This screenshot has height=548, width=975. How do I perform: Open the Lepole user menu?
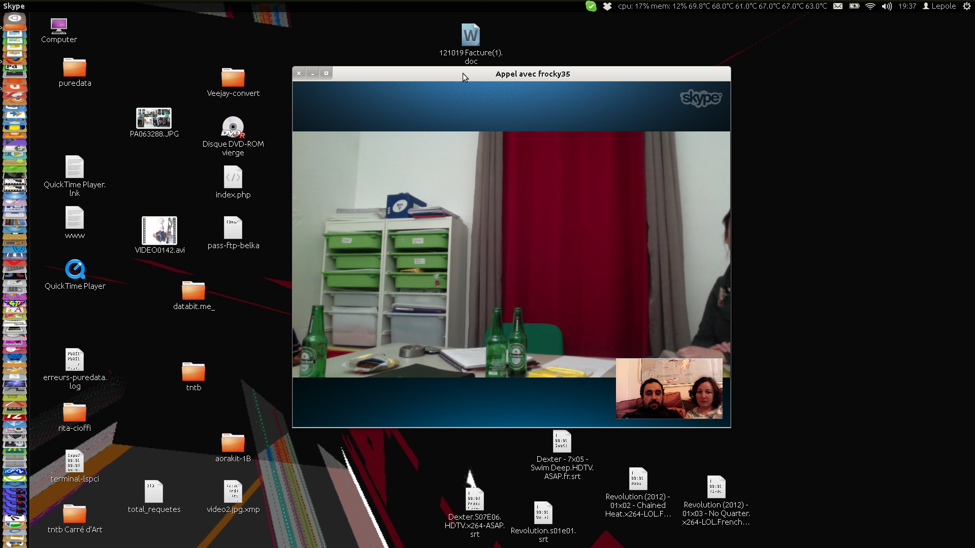(939, 6)
